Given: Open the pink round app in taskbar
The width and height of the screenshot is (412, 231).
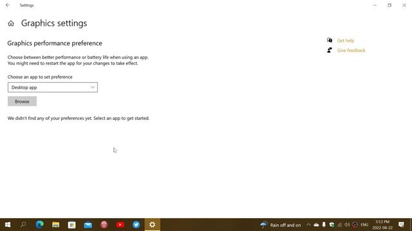Looking at the screenshot, I should [104, 225].
